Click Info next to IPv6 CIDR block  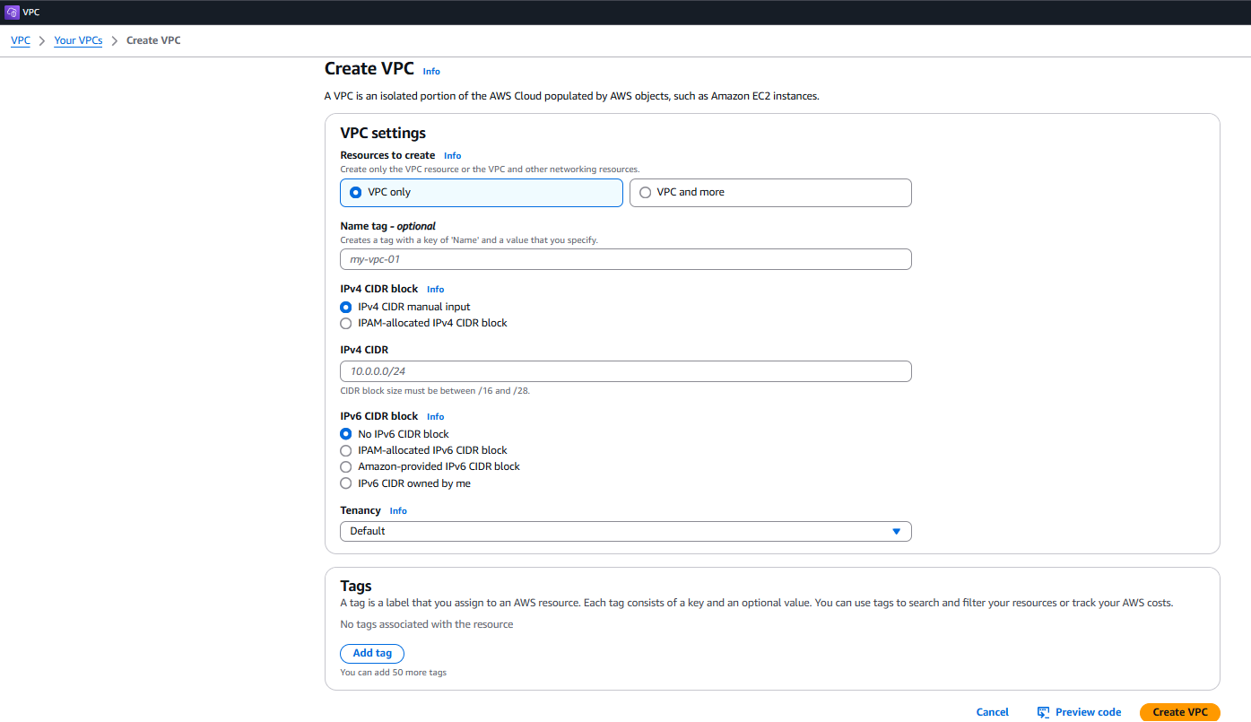[435, 416]
